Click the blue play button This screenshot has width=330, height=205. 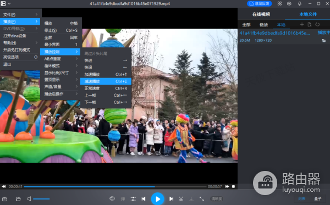click(158, 199)
